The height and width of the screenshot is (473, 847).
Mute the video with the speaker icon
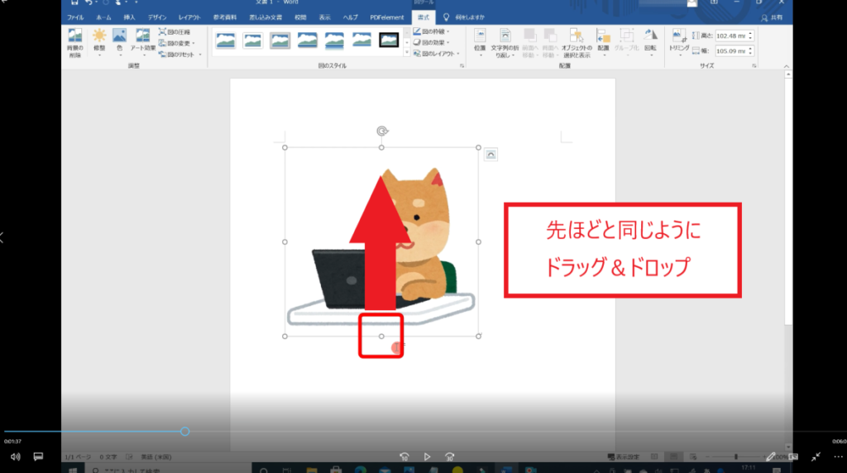point(15,456)
